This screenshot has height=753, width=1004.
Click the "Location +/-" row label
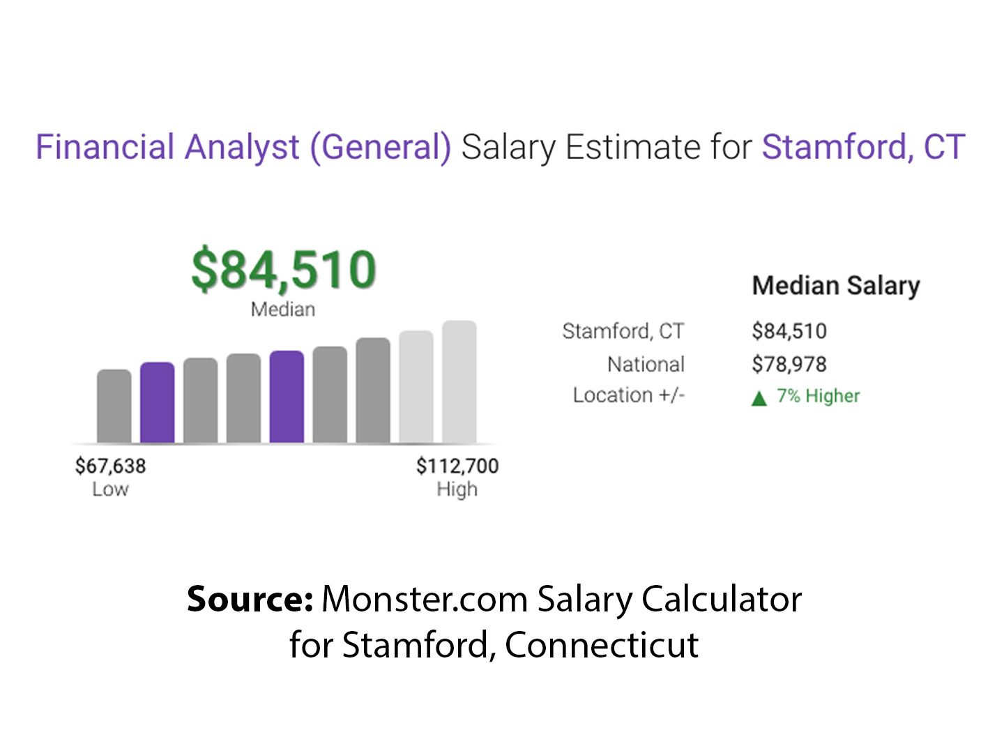pyautogui.click(x=629, y=395)
